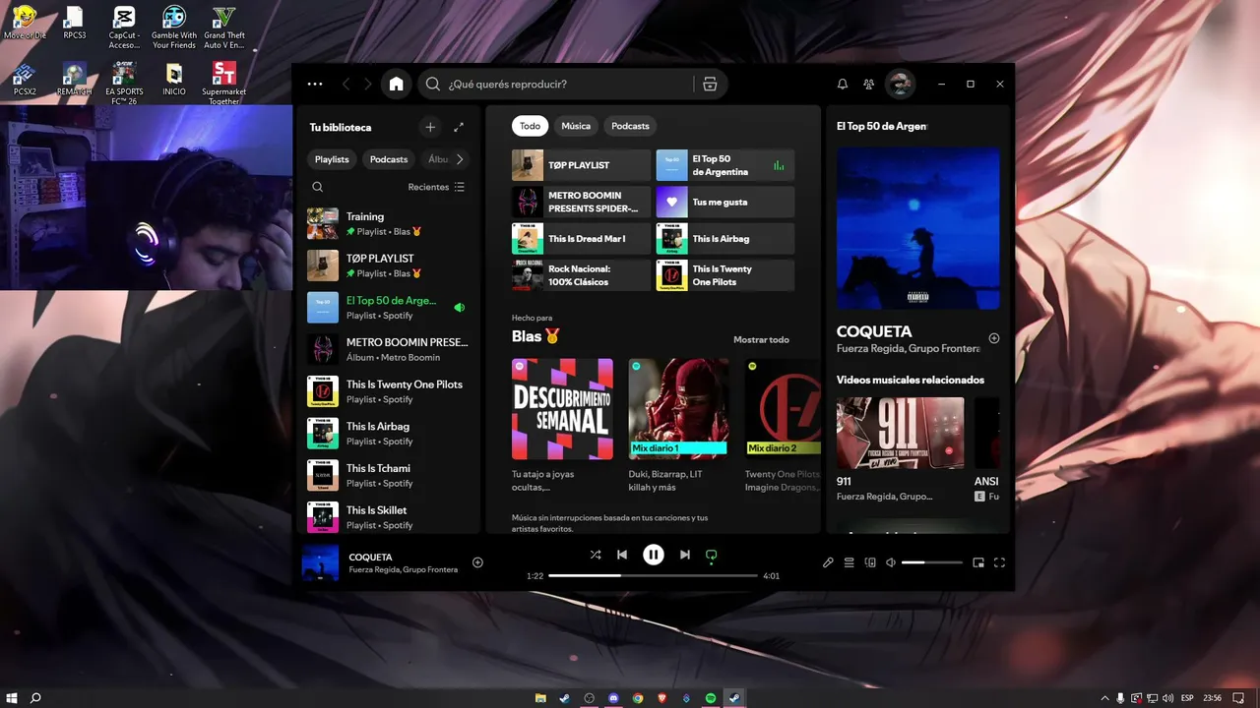Go back in Spotify navigation

coord(346,85)
